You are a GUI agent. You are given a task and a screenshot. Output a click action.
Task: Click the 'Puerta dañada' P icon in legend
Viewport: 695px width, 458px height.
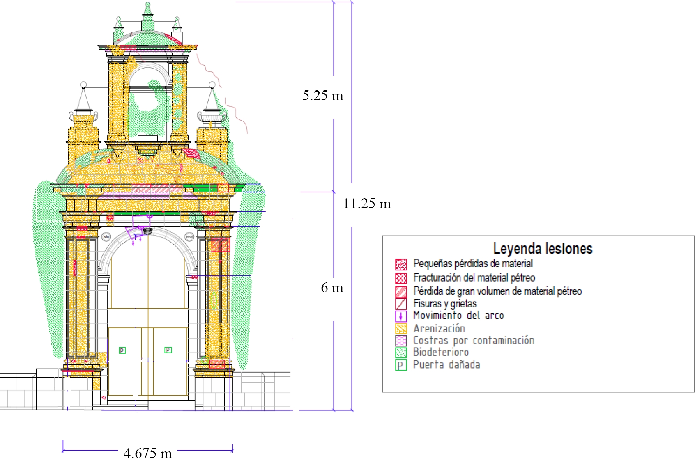(401, 365)
